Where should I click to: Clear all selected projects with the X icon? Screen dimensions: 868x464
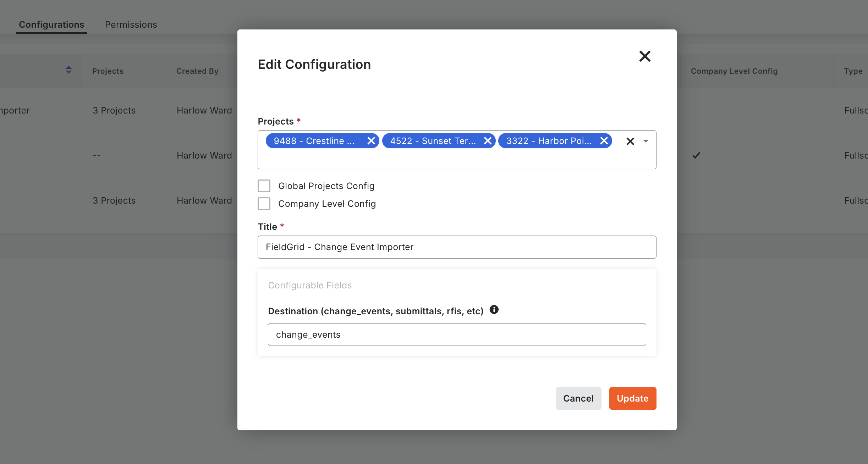pos(630,141)
